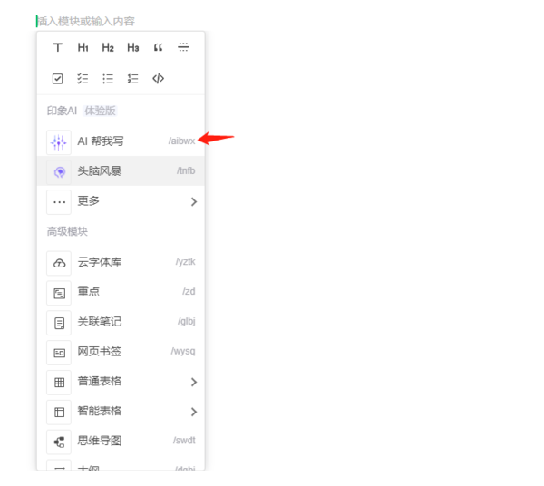
Task: Click the AI 帮我写 sparkle icon
Action: pyautogui.click(x=59, y=142)
